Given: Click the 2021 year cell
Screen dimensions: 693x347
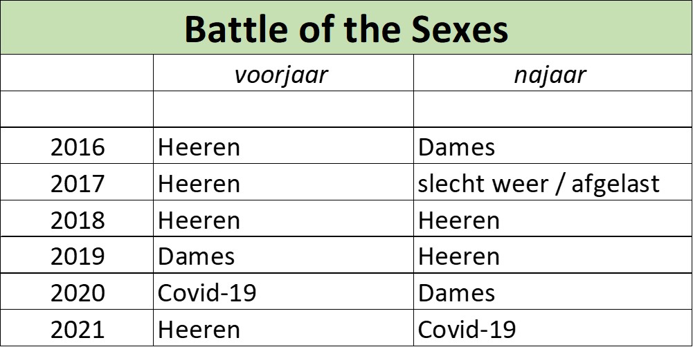Looking at the screenshot, I should pos(78,329).
